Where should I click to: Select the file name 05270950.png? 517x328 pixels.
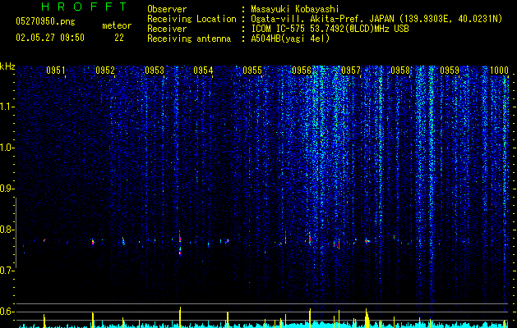(x=45, y=21)
